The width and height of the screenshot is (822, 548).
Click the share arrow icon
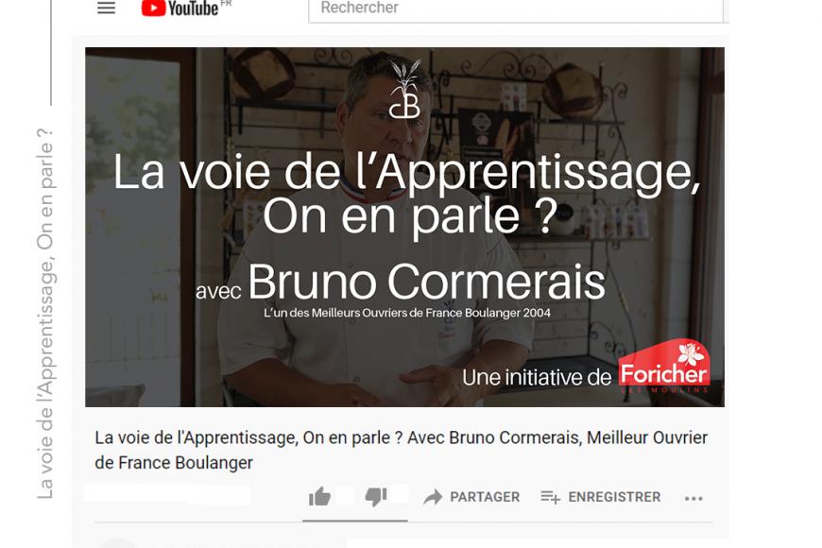433,497
